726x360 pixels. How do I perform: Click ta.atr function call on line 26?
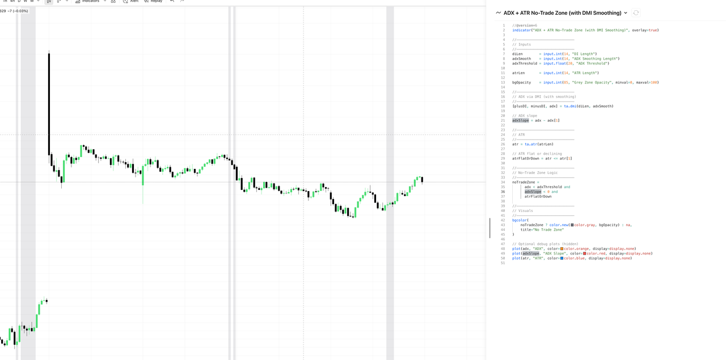coord(531,144)
